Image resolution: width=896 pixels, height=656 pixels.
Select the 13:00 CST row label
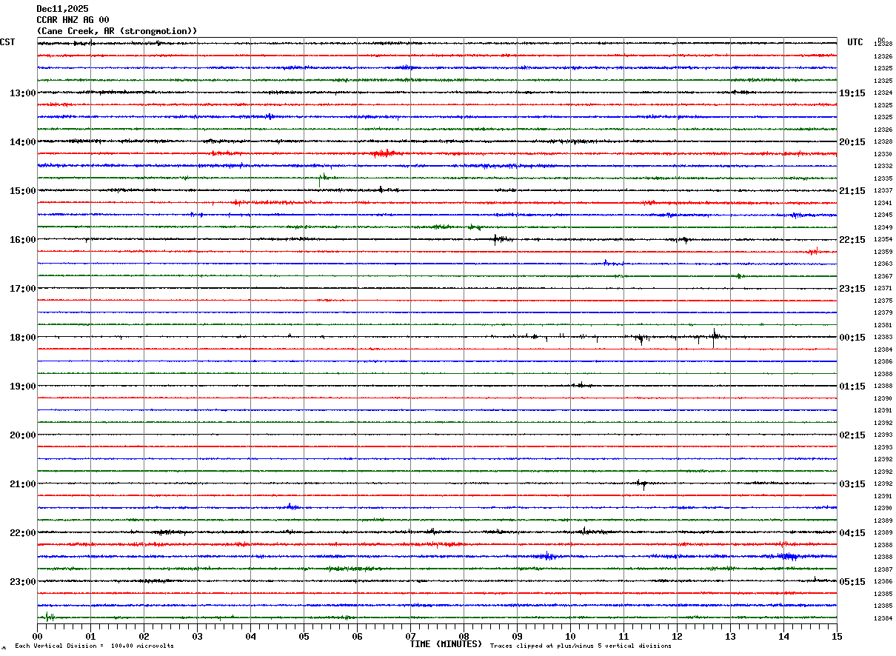22,93
